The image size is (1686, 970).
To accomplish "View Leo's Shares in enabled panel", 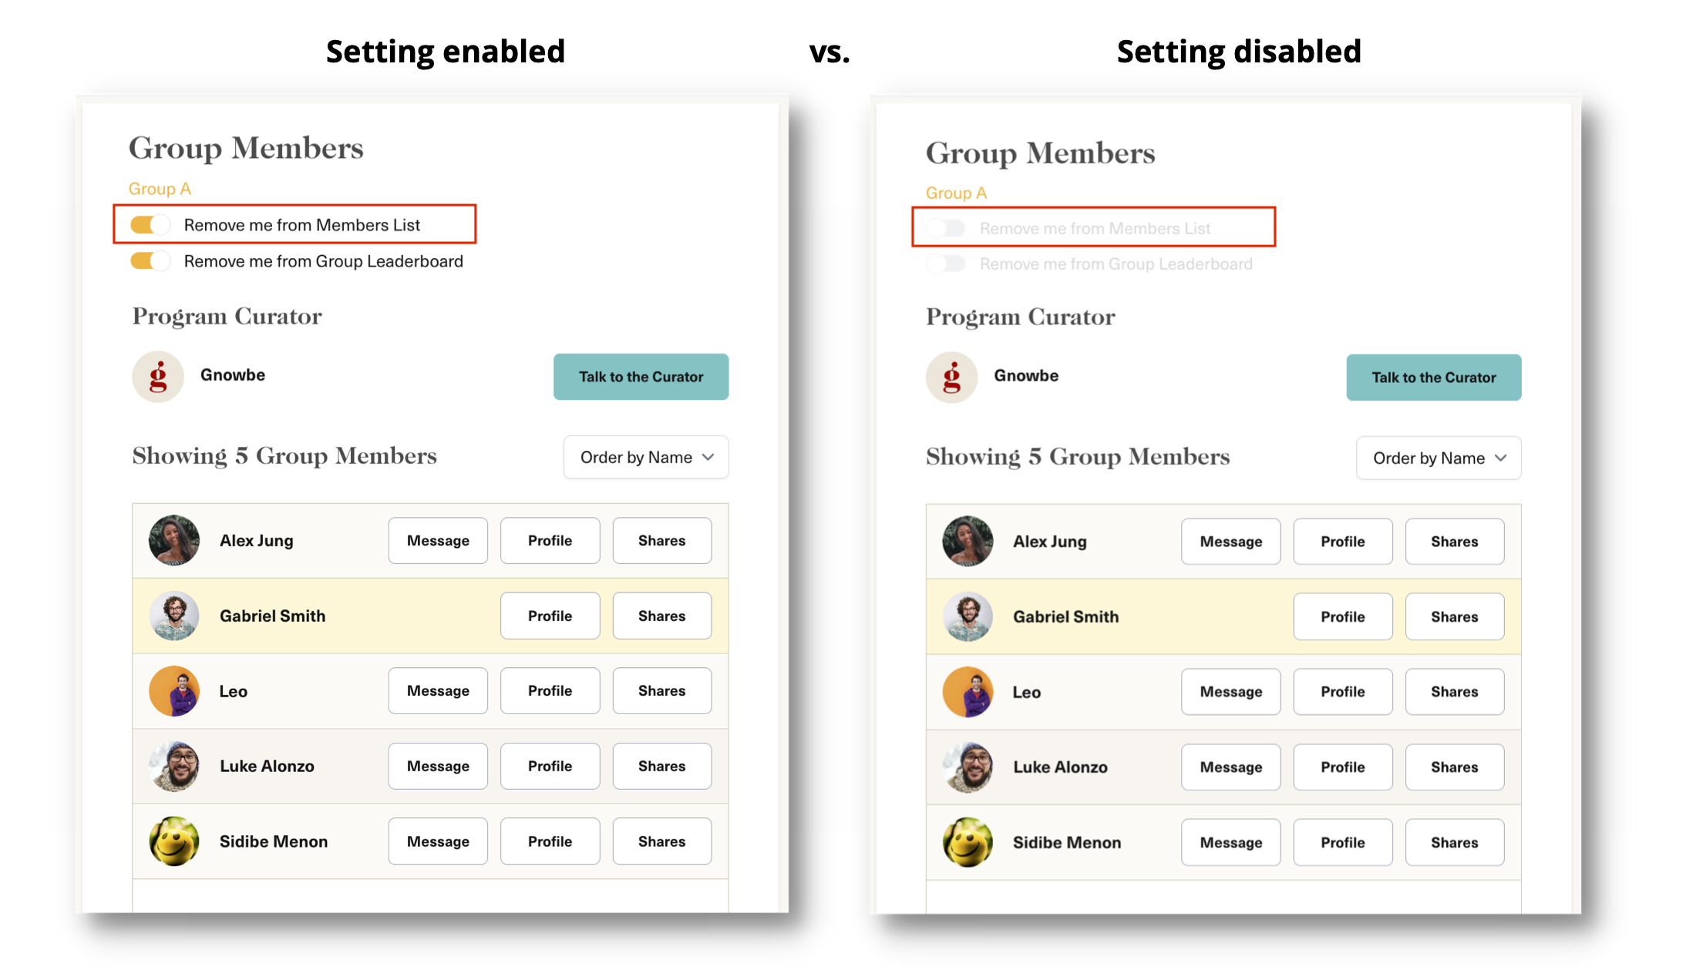I will pos(661,691).
